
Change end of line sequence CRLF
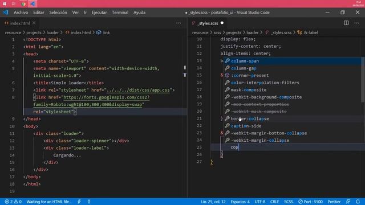tap(274, 202)
